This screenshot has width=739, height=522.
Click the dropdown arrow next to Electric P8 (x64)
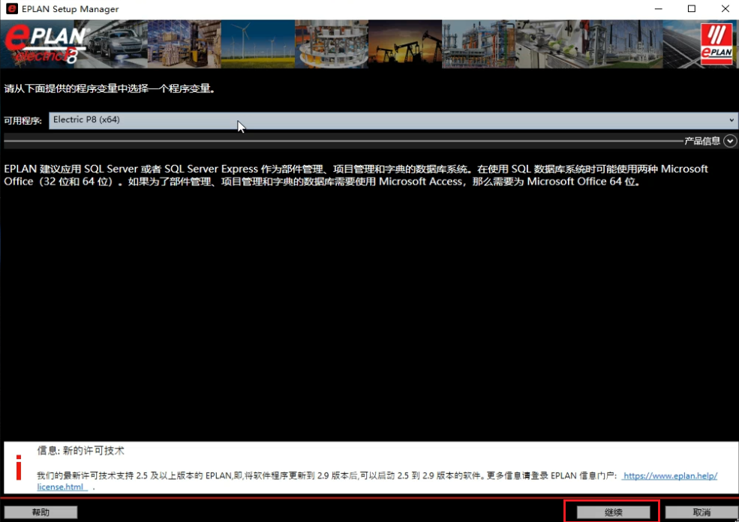point(732,120)
